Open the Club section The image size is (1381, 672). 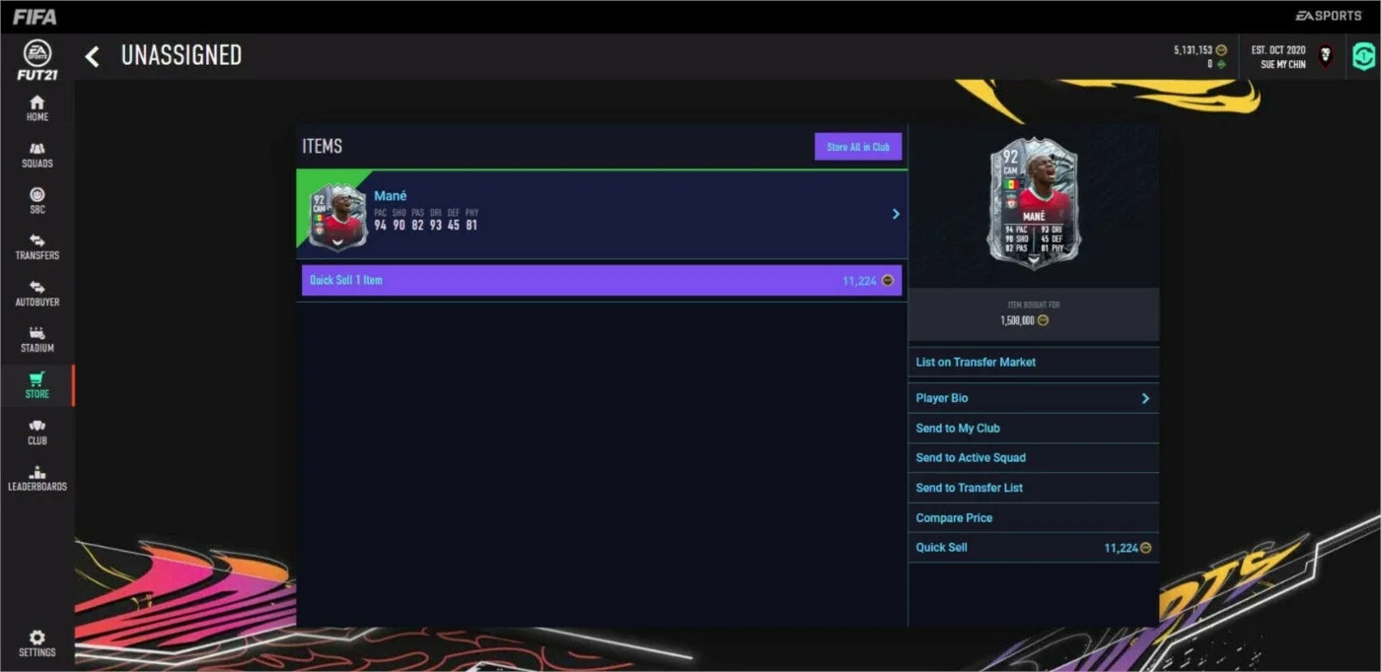tap(37, 432)
